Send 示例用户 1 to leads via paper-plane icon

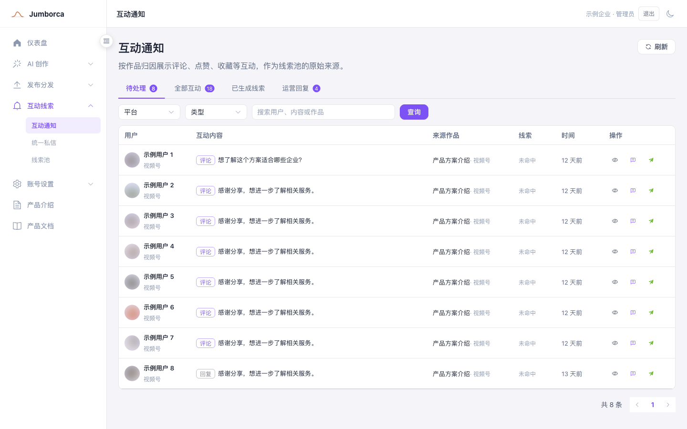651,160
